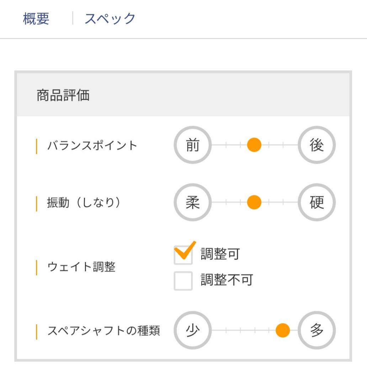The width and height of the screenshot is (367, 384).
Task: Click the 商品評価 header
Action: pos(63,96)
